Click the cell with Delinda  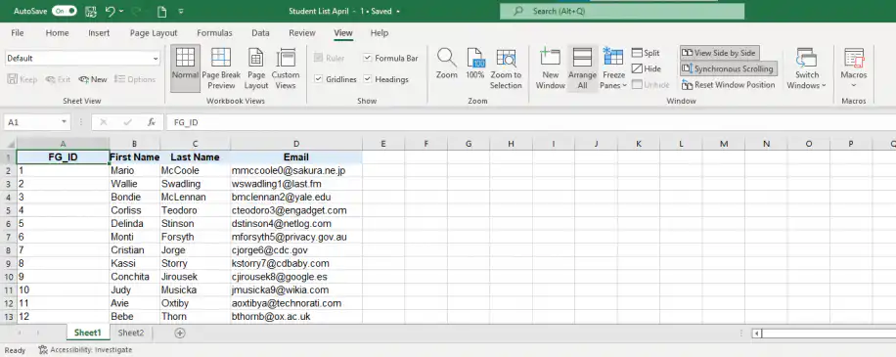[134, 223]
